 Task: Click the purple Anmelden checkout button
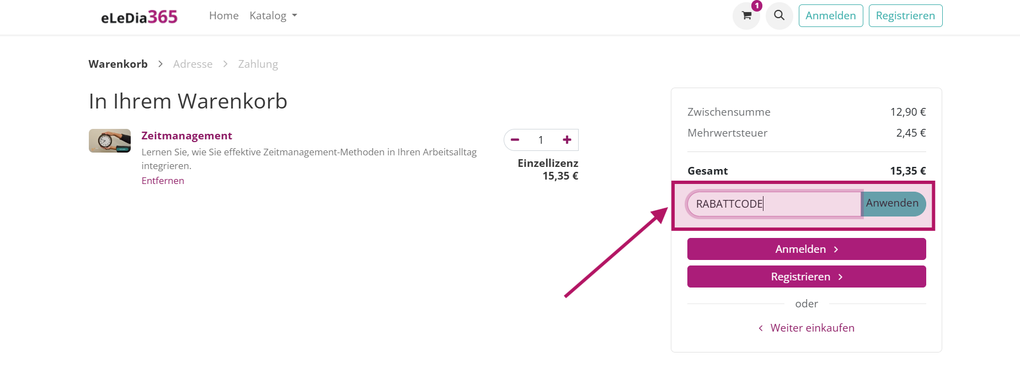tap(807, 249)
